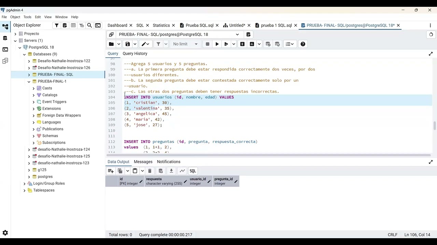Filtered rows icon in Object Explorer
437x245 pixels.
tap(81, 26)
